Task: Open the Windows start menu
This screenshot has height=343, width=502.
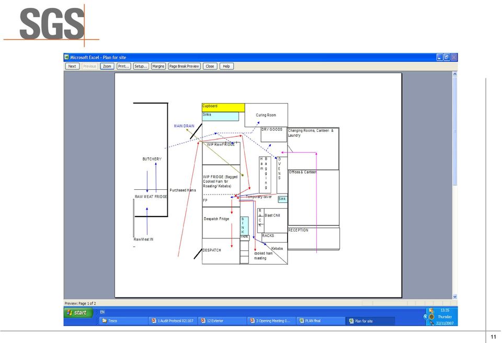Action: click(x=78, y=313)
